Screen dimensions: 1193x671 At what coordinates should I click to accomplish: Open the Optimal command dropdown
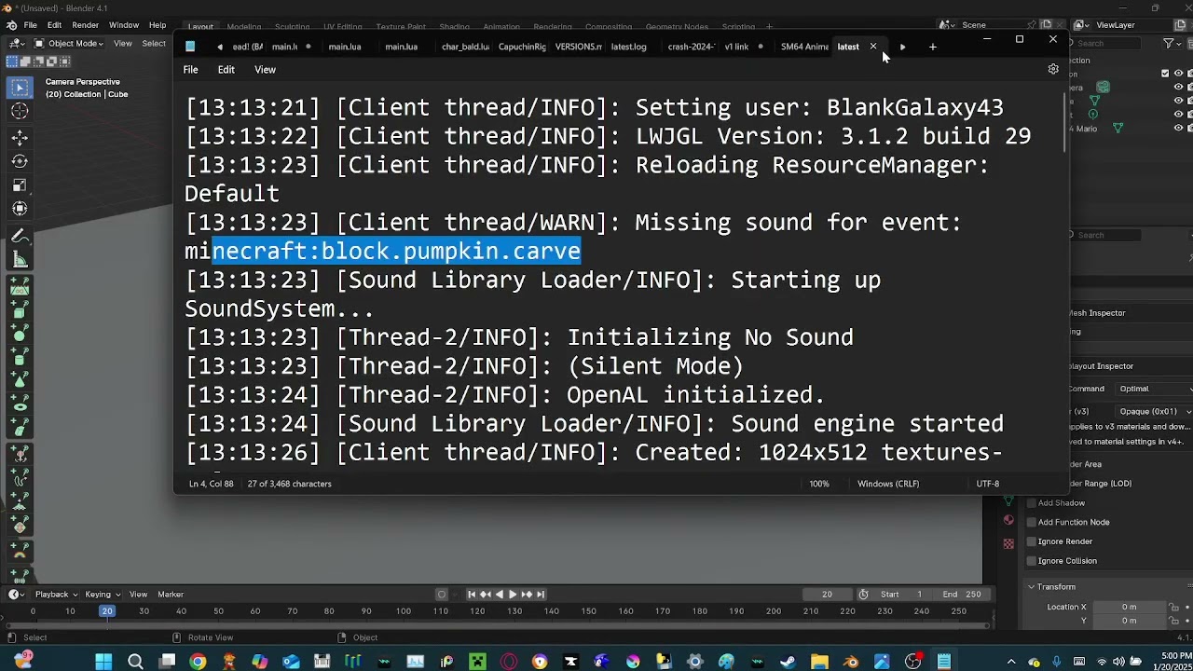tap(1152, 389)
